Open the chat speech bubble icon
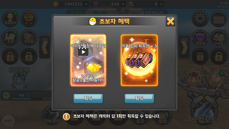Image resolution: width=229 pixels, height=129 pixels. tap(9, 121)
